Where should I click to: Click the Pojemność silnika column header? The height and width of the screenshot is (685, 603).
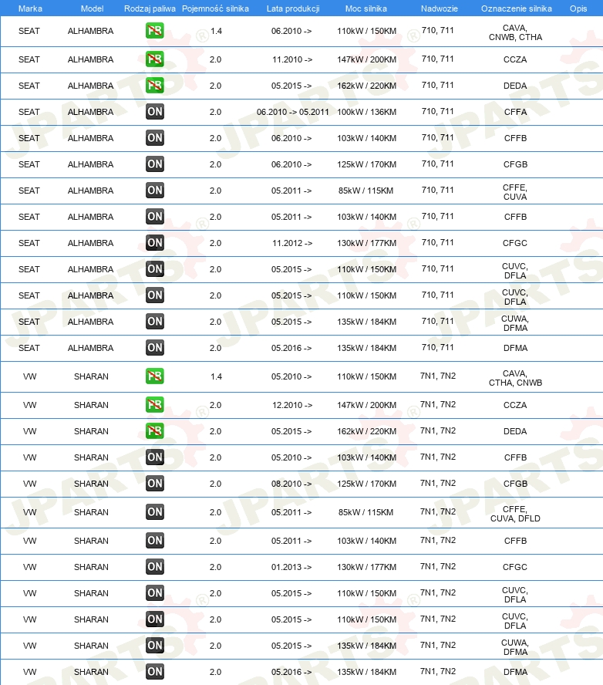[215, 8]
